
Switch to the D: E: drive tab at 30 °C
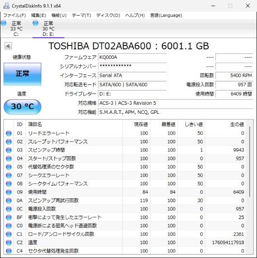48,29
